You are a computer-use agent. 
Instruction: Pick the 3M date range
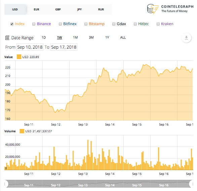click(91, 38)
